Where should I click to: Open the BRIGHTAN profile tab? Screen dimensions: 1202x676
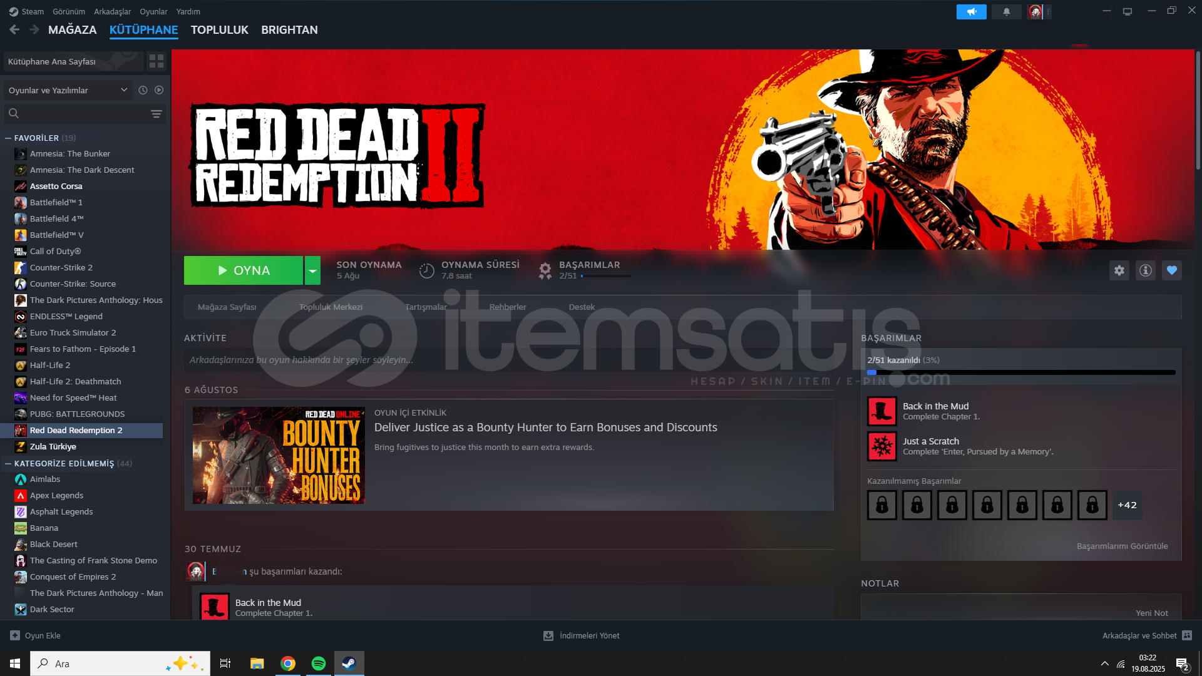coord(289,29)
